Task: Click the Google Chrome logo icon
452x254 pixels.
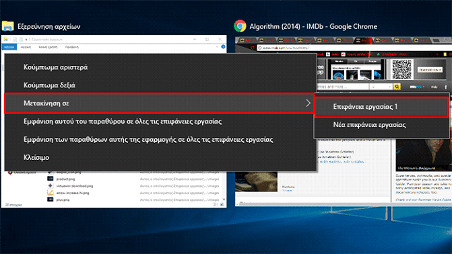Action: 240,26
